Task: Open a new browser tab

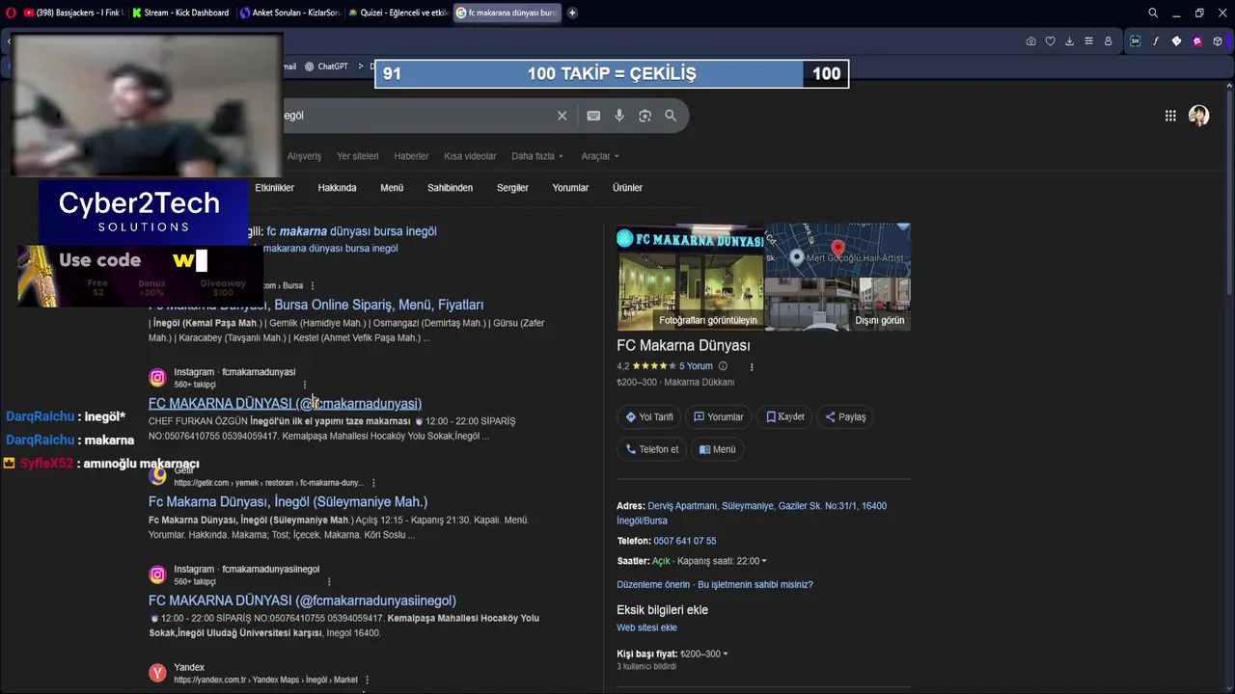Action: pyautogui.click(x=572, y=13)
